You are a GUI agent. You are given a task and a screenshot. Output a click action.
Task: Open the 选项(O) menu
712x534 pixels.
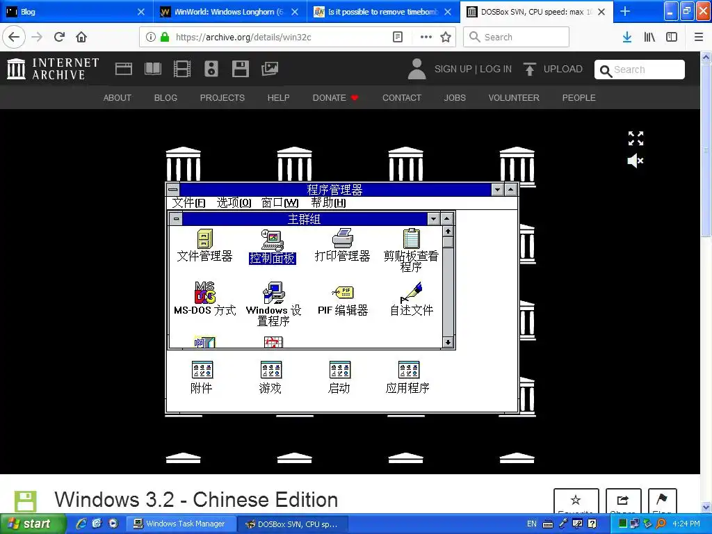tap(234, 202)
